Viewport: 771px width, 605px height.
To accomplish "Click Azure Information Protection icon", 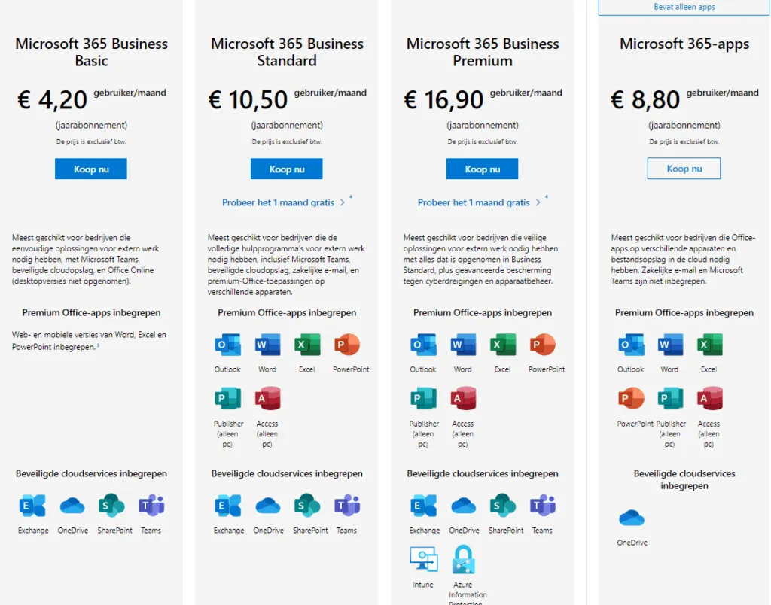I will click(463, 560).
